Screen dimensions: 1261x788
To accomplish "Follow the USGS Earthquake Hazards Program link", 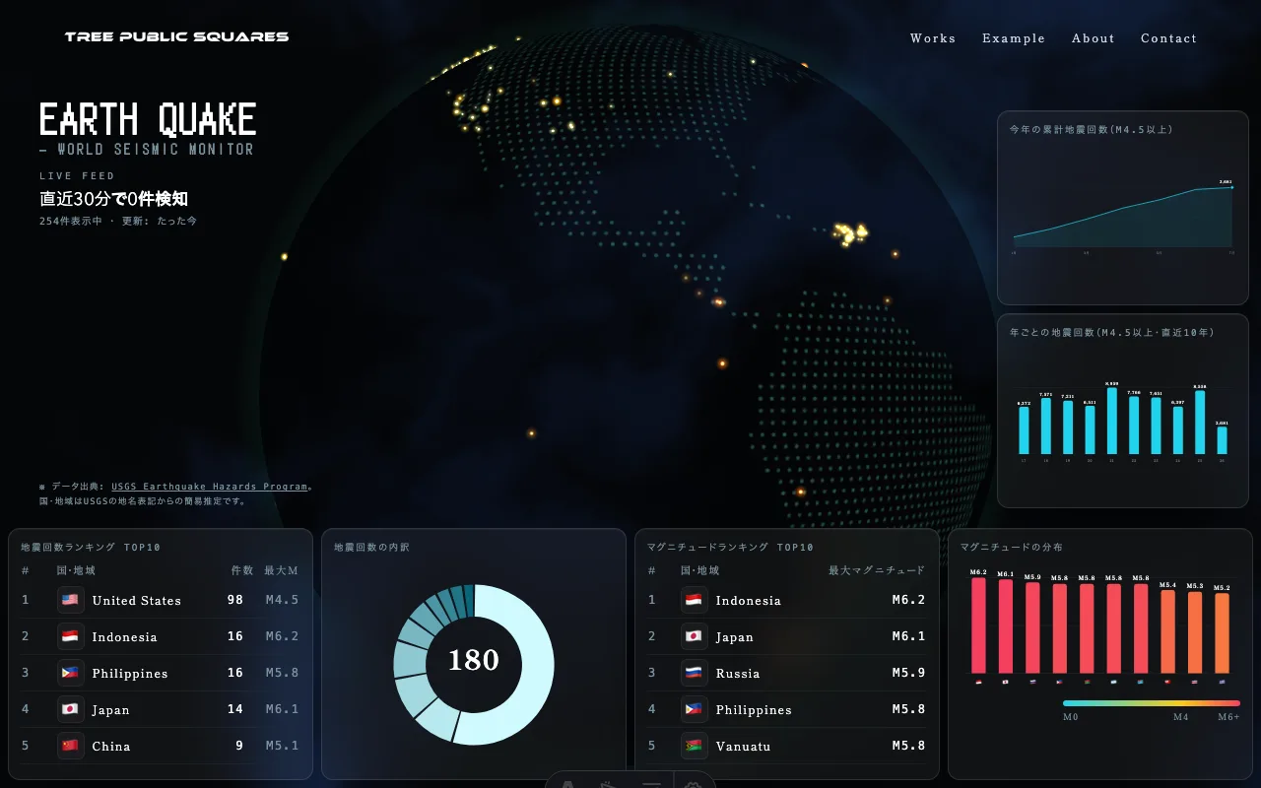I will tap(209, 487).
